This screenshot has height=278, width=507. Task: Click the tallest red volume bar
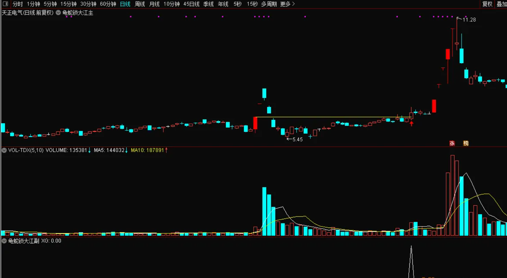click(452, 196)
